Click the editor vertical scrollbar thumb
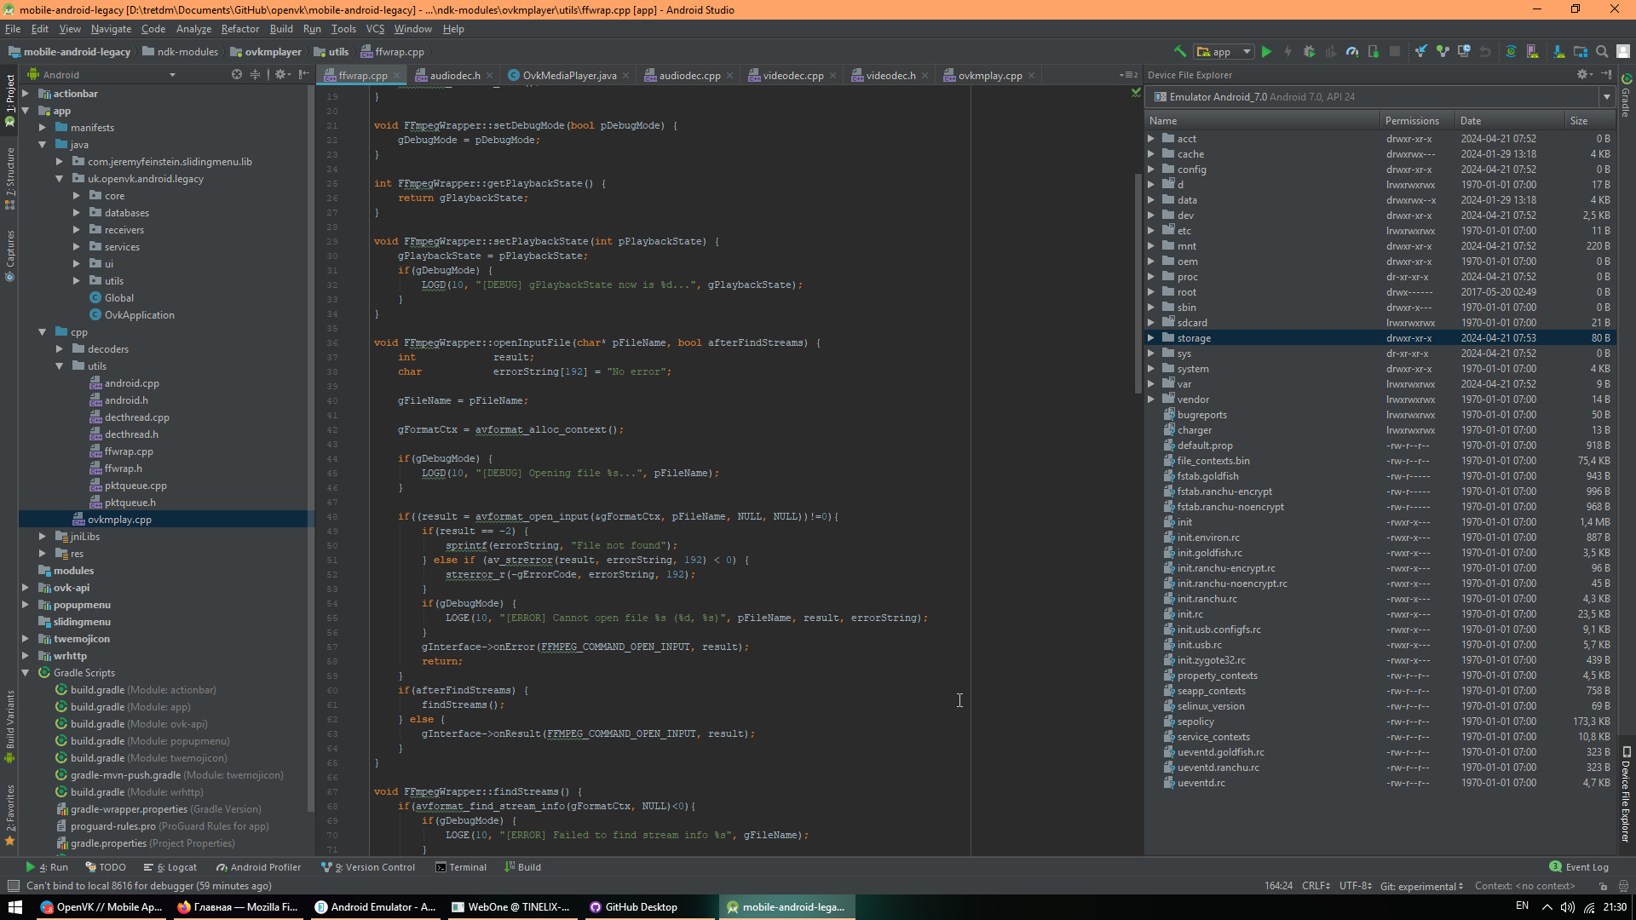 tap(1138, 281)
